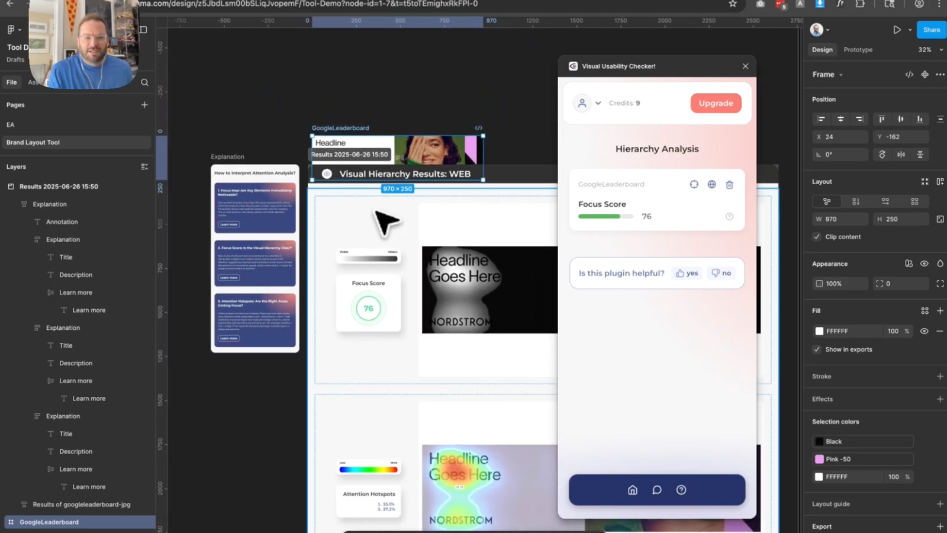Click the align bottom icon
947x533 pixels.
pyautogui.click(x=920, y=119)
